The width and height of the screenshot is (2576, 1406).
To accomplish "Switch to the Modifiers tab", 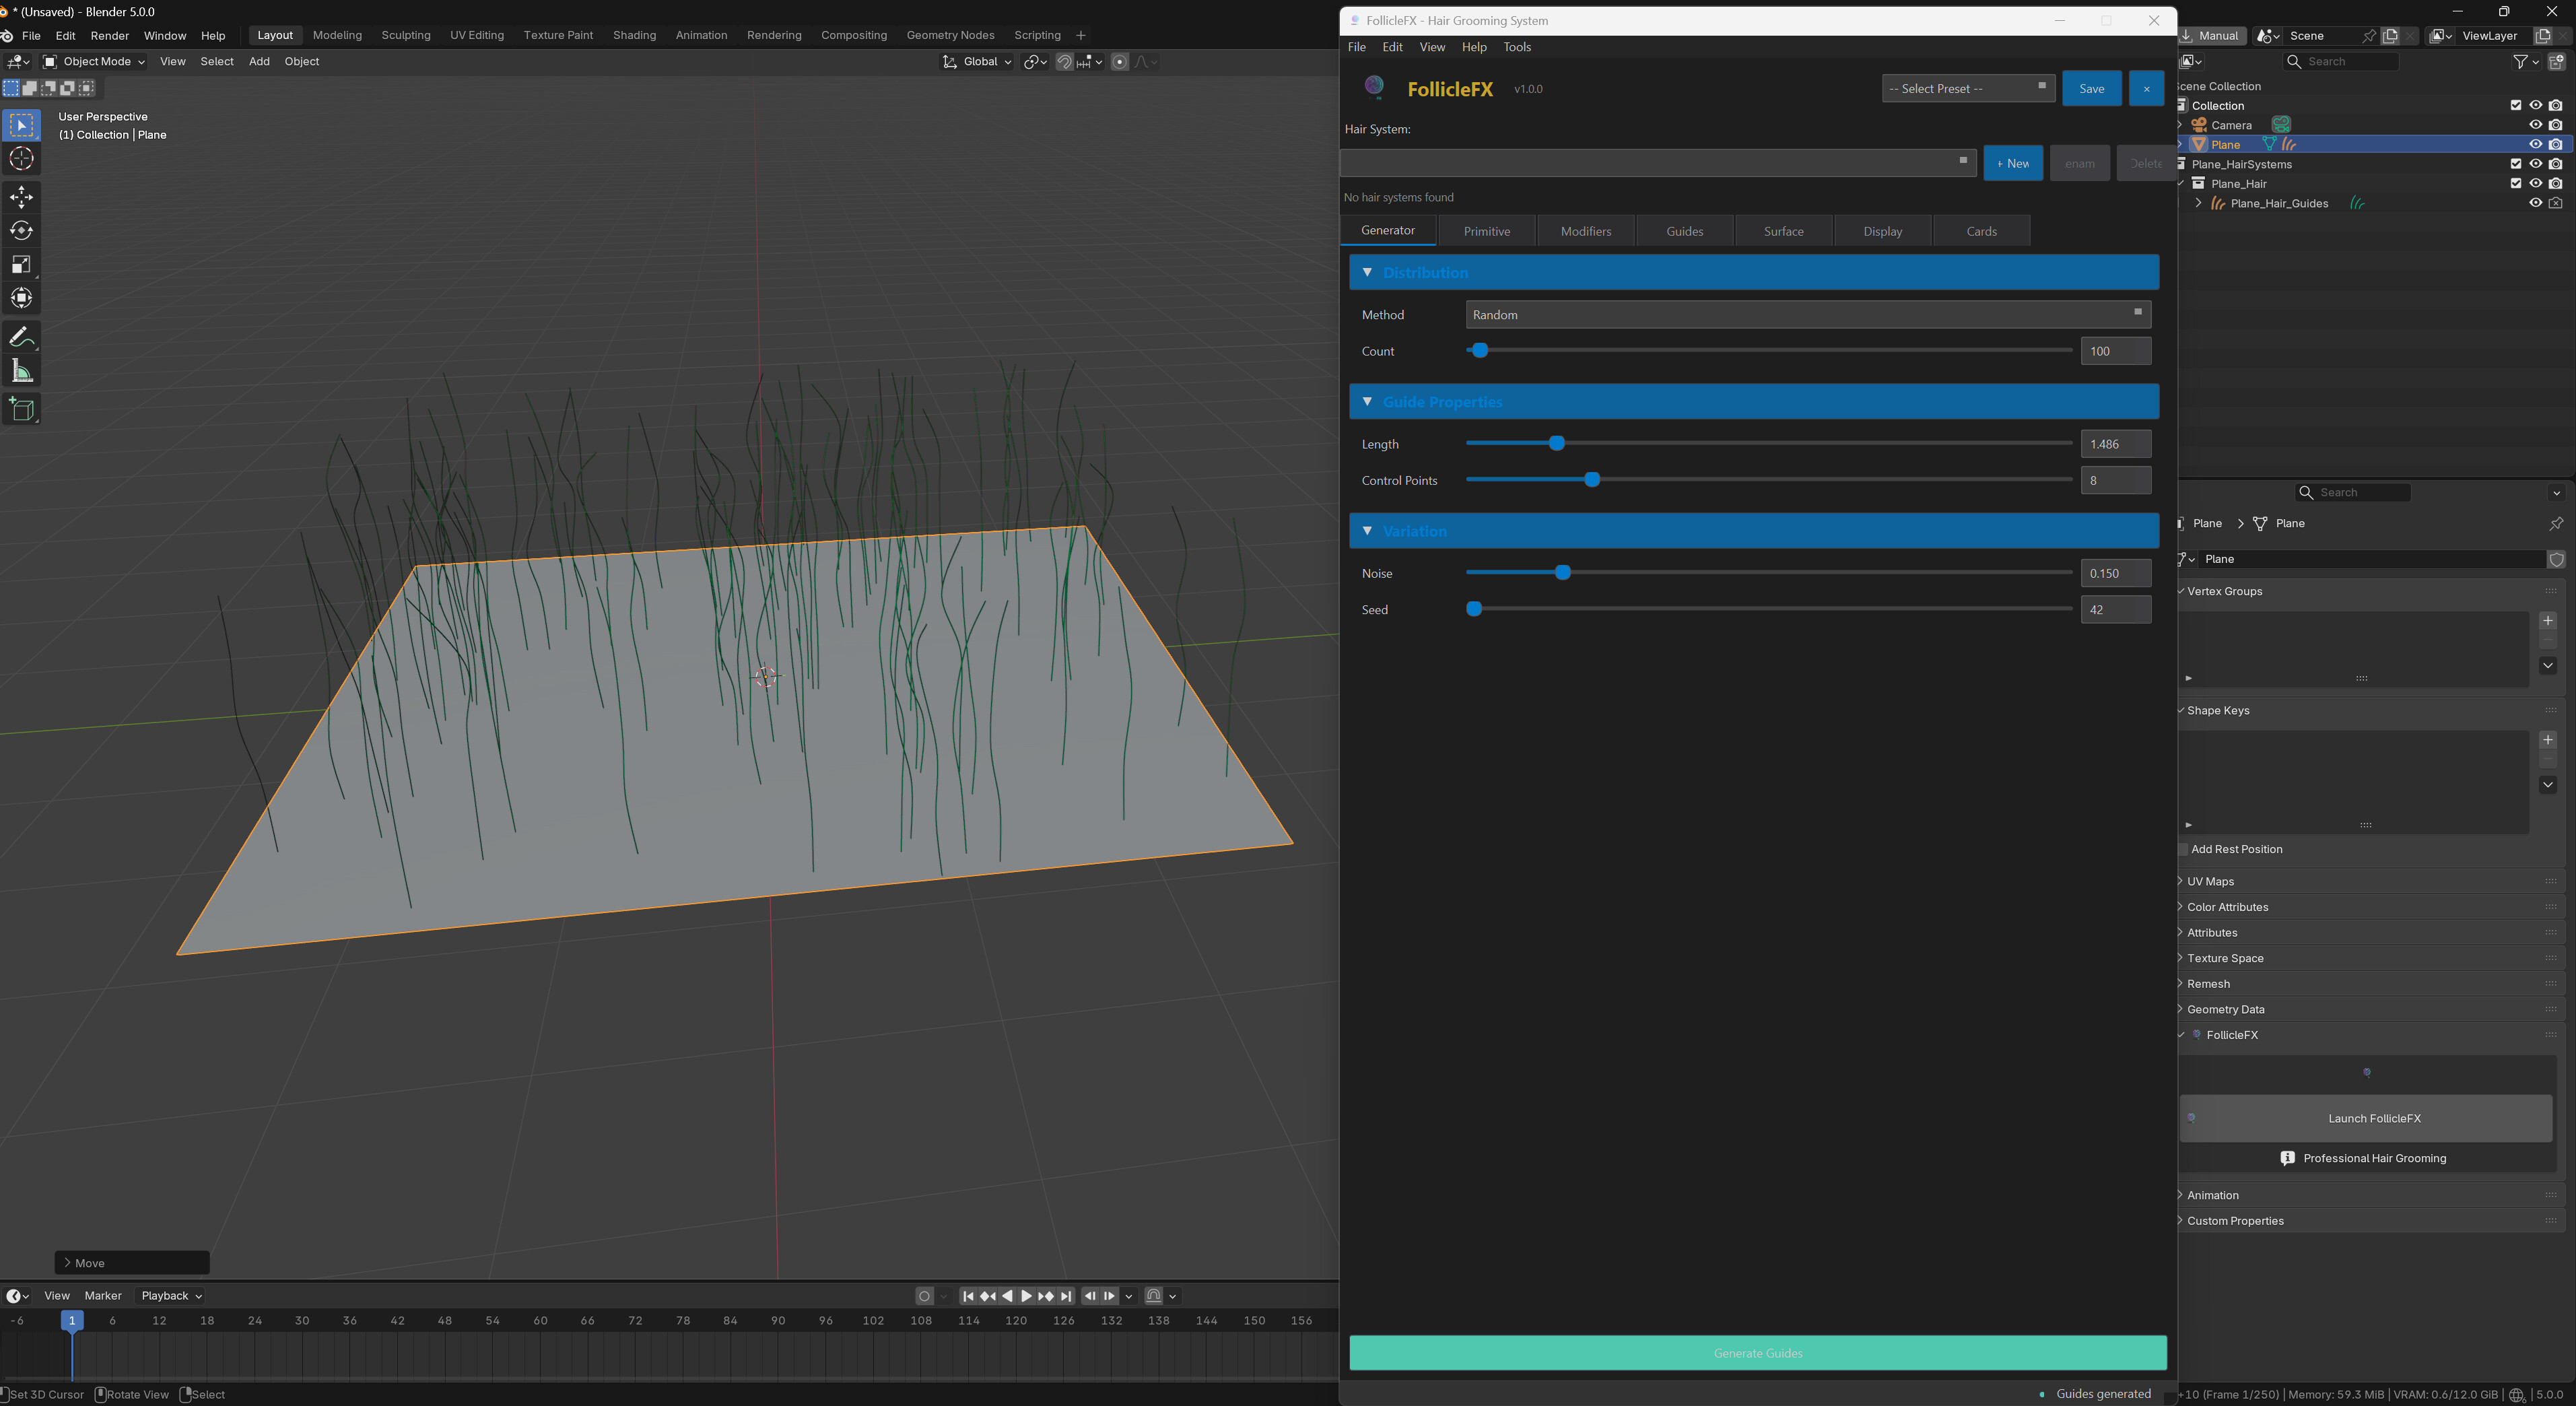I will click(x=1586, y=231).
